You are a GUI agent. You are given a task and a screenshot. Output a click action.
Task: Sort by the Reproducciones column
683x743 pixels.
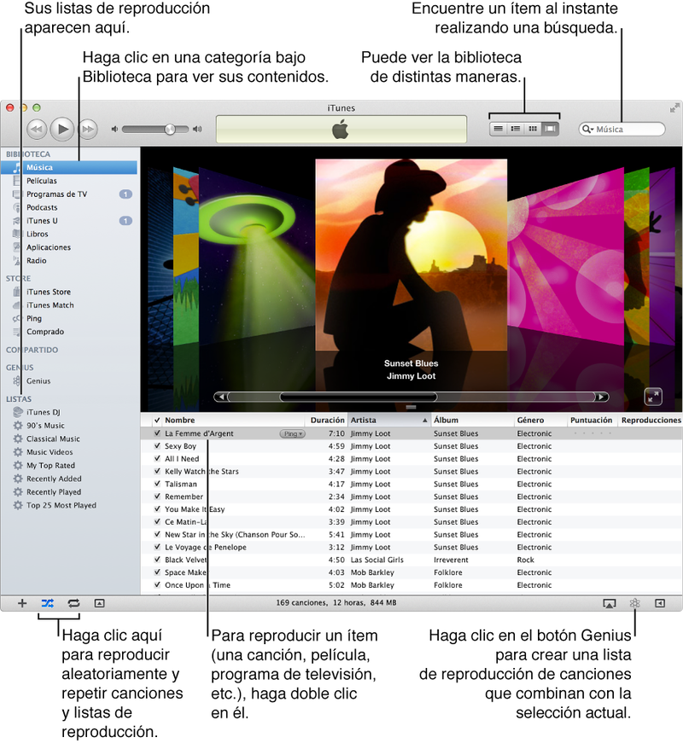pos(651,420)
